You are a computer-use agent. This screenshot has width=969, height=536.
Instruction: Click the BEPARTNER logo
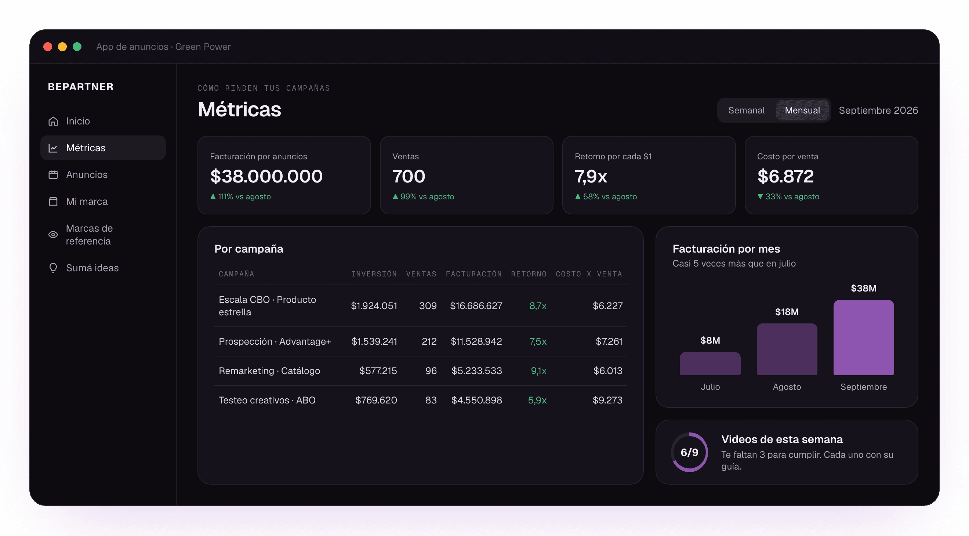click(x=80, y=87)
